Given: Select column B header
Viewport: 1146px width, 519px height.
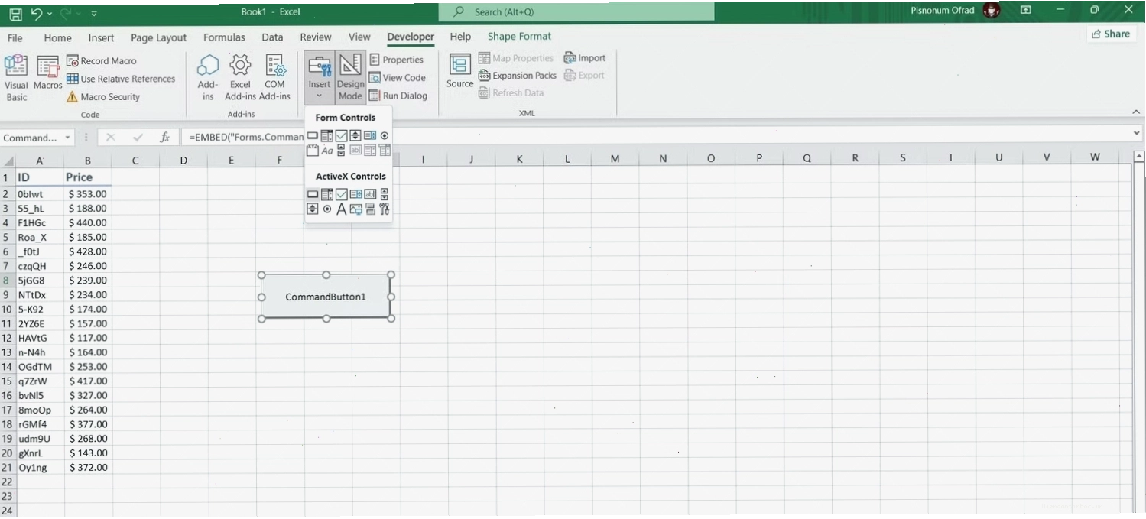Looking at the screenshot, I should tap(88, 161).
